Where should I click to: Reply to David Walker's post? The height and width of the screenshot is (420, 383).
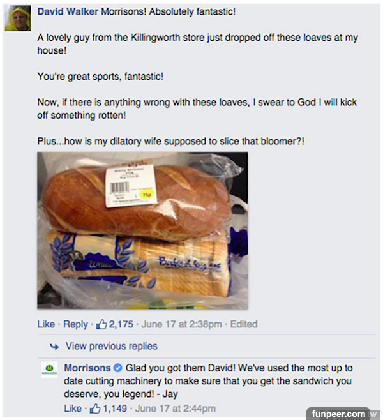click(x=75, y=324)
